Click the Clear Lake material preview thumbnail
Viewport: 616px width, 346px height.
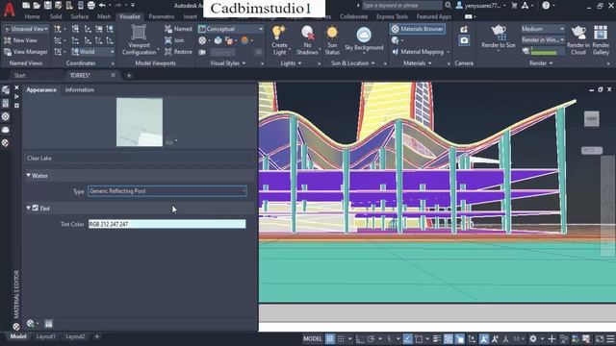[x=140, y=122]
